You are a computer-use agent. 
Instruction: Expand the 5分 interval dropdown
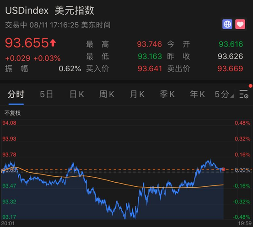click(x=224, y=94)
